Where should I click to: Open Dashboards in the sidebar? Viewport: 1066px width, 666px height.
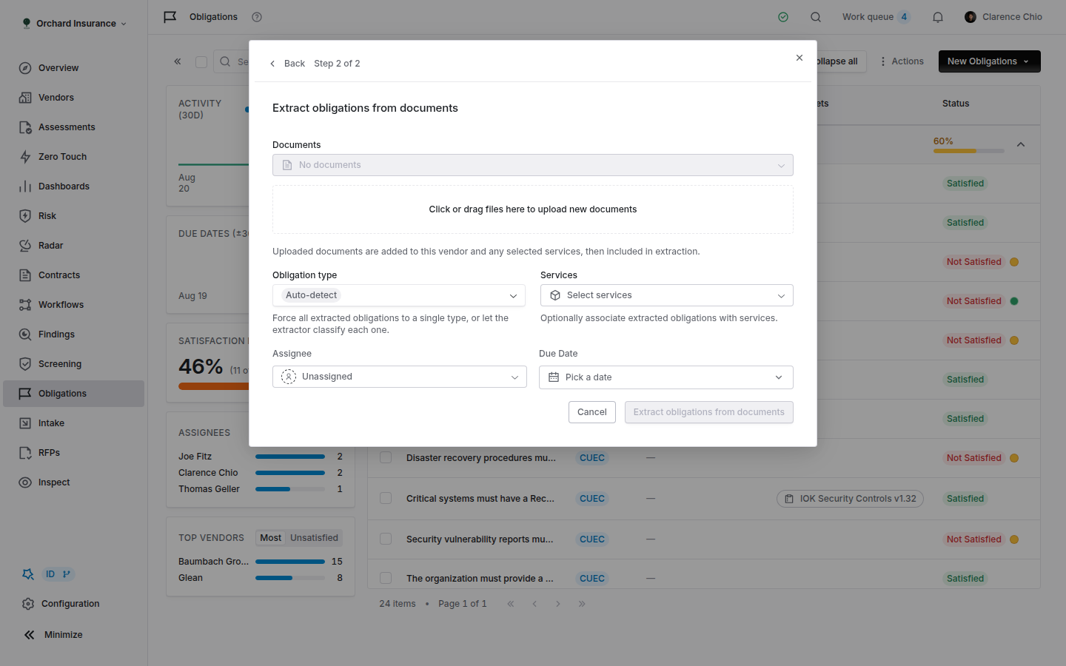pos(73,186)
